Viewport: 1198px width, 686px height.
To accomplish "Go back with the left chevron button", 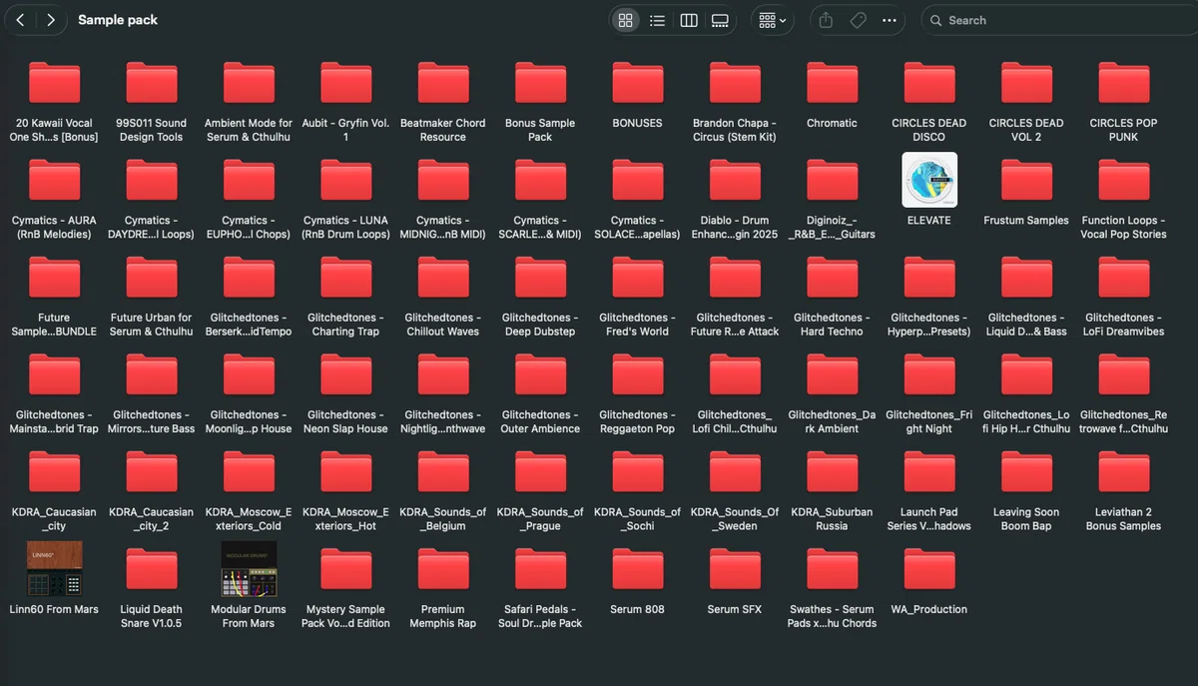I will point(20,20).
